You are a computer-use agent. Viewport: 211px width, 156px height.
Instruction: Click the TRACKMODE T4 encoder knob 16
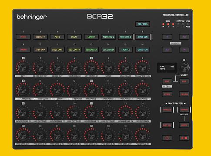[143, 90]
